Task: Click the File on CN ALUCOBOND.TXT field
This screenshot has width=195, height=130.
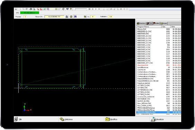Action: click(x=54, y=17)
